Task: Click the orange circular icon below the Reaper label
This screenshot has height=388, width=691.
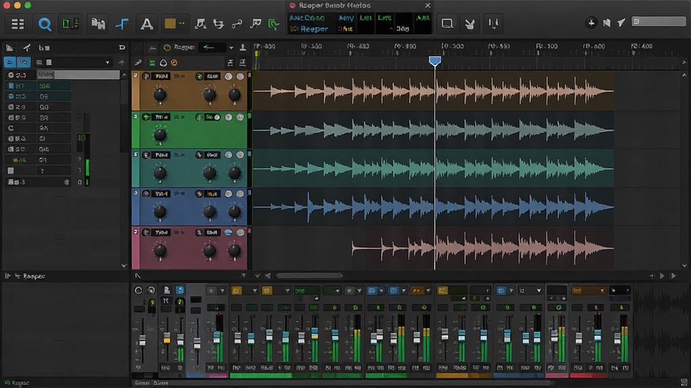Action: click(174, 63)
